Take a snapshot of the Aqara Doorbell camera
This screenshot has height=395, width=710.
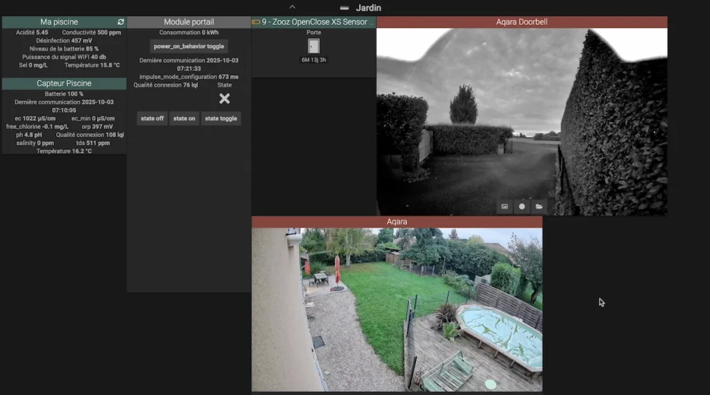tap(505, 207)
